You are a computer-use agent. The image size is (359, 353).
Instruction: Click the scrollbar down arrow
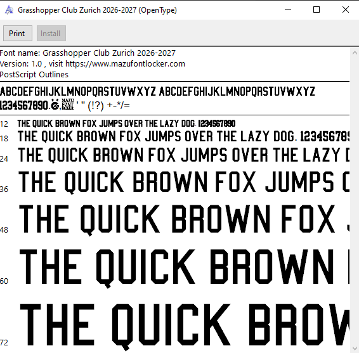[355, 349]
